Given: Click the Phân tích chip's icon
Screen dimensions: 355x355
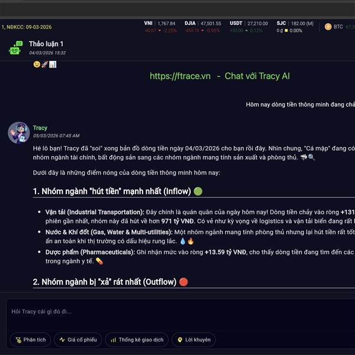Looking at the screenshot, I should 18,340.
